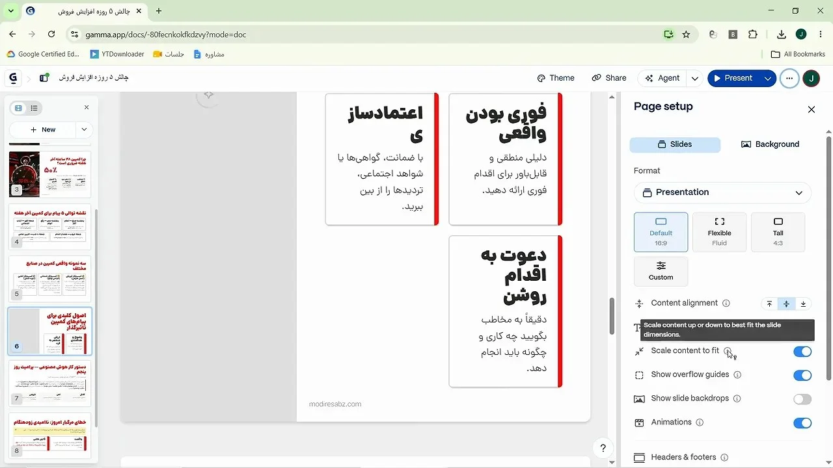Open the Share menu
The image size is (833, 468).
pyautogui.click(x=609, y=78)
